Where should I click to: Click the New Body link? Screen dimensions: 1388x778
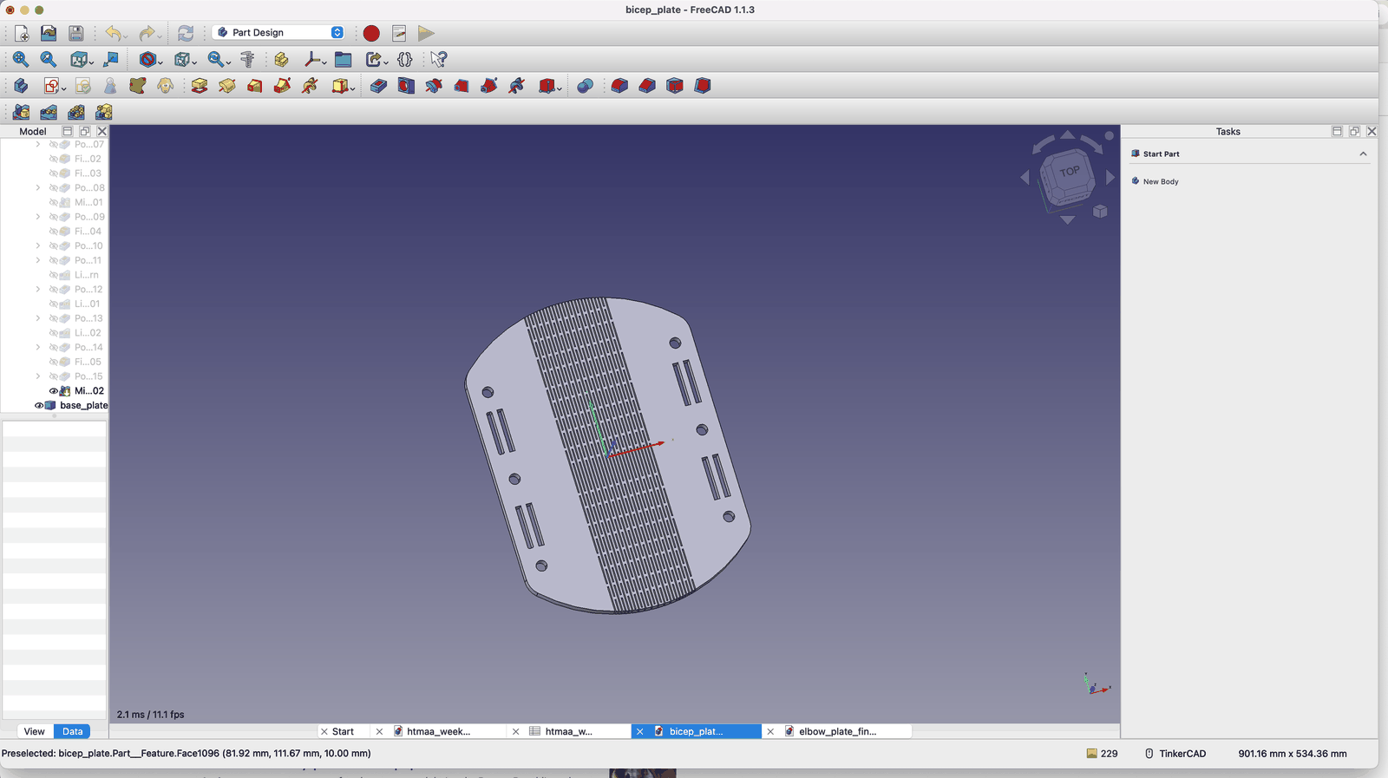[1161, 181]
